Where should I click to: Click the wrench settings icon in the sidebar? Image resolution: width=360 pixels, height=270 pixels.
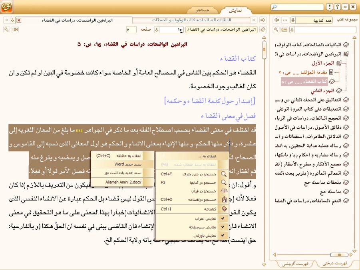point(276,30)
